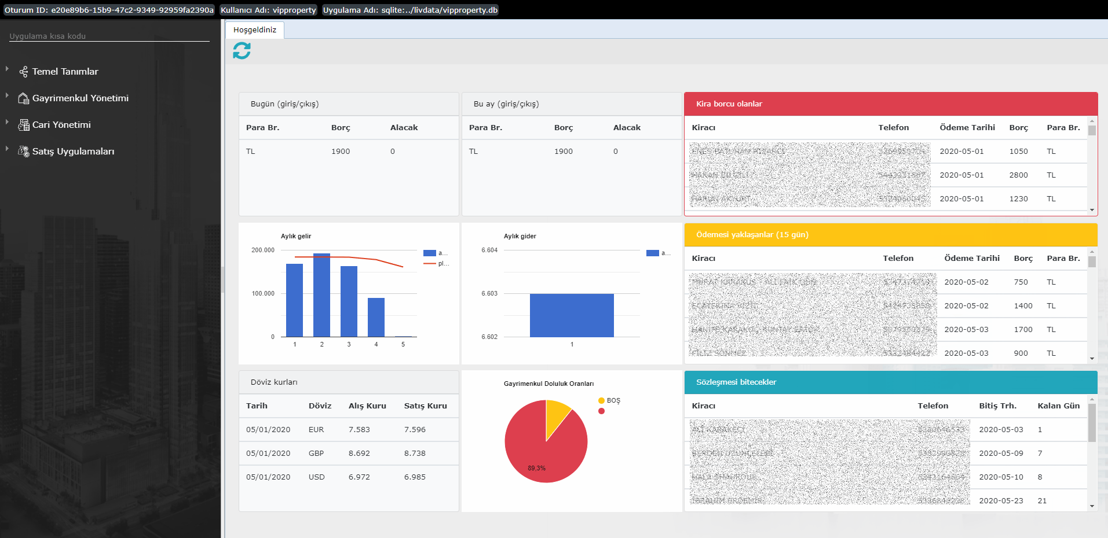
Task: Click the house icon beside Gayrimenkul Yönetimi
Action: pyautogui.click(x=23, y=98)
